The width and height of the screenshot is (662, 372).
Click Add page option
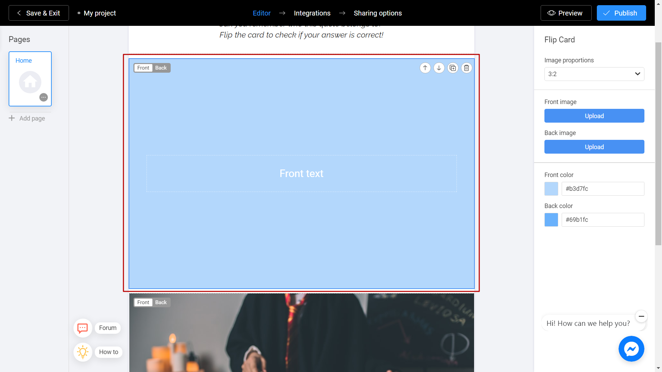point(27,118)
